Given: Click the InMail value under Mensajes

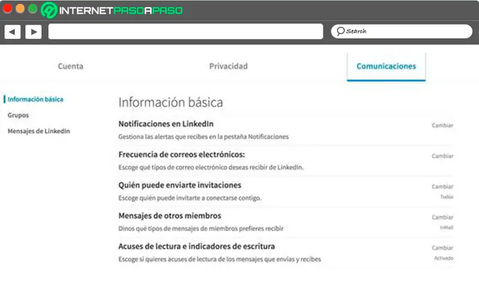Looking at the screenshot, I should 447,228.
